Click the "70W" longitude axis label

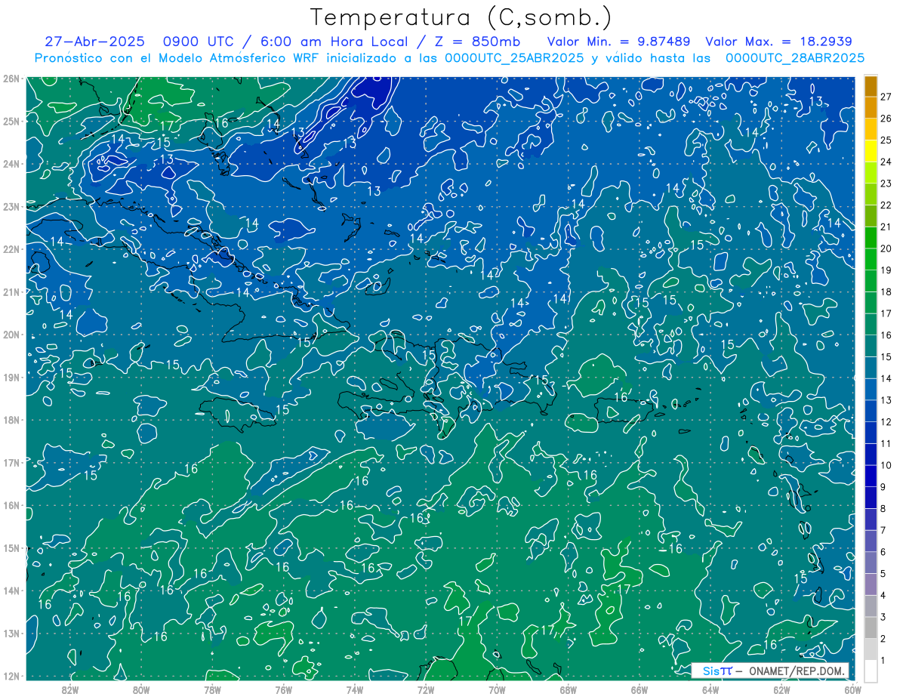497,689
